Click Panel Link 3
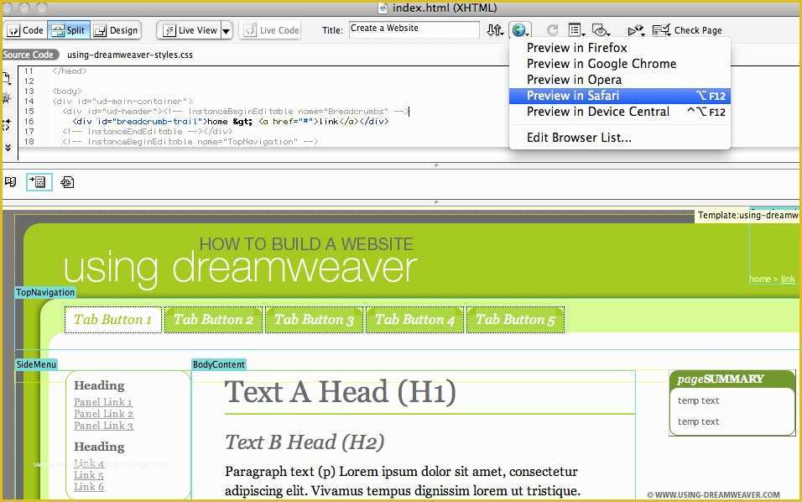Image resolution: width=802 pixels, height=502 pixels. coord(103,426)
